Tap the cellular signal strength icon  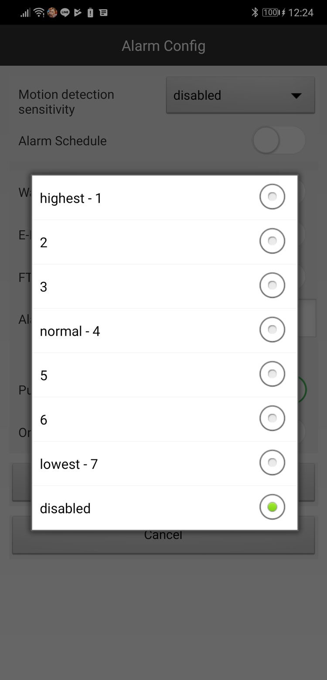(x=25, y=13)
